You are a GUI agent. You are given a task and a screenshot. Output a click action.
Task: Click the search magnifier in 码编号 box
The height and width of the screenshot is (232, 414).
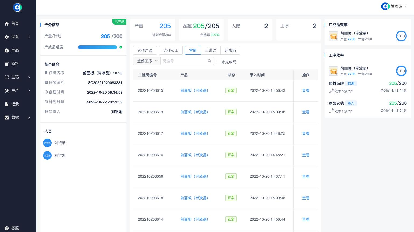tap(210, 61)
